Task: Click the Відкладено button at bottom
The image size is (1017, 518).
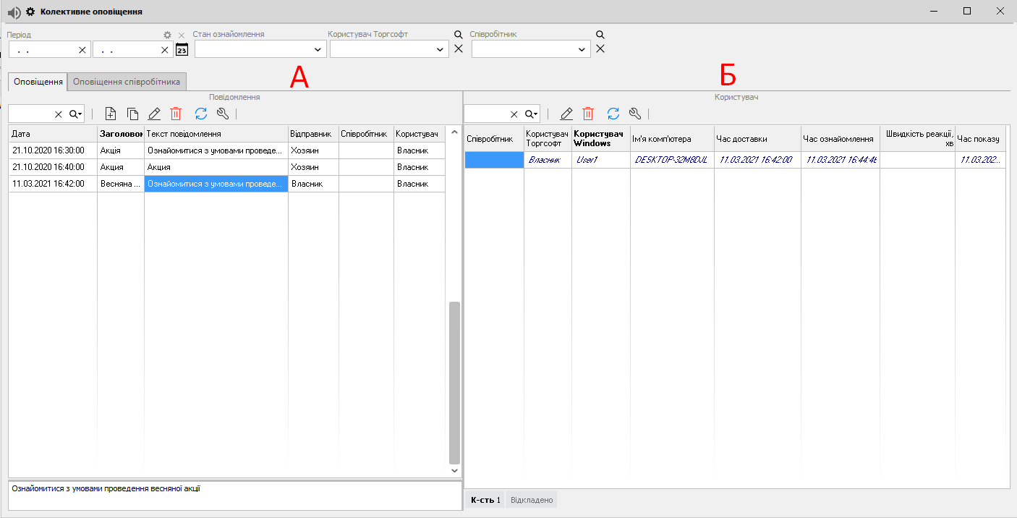Action: coord(532,500)
